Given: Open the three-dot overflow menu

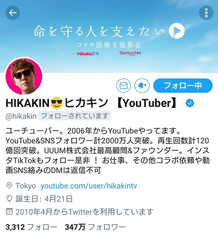Looking at the screenshot, I should pyautogui.click(x=206, y=13).
